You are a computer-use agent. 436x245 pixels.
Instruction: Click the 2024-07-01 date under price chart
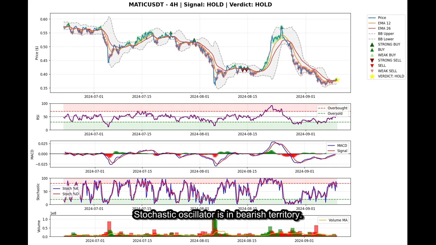94,97
